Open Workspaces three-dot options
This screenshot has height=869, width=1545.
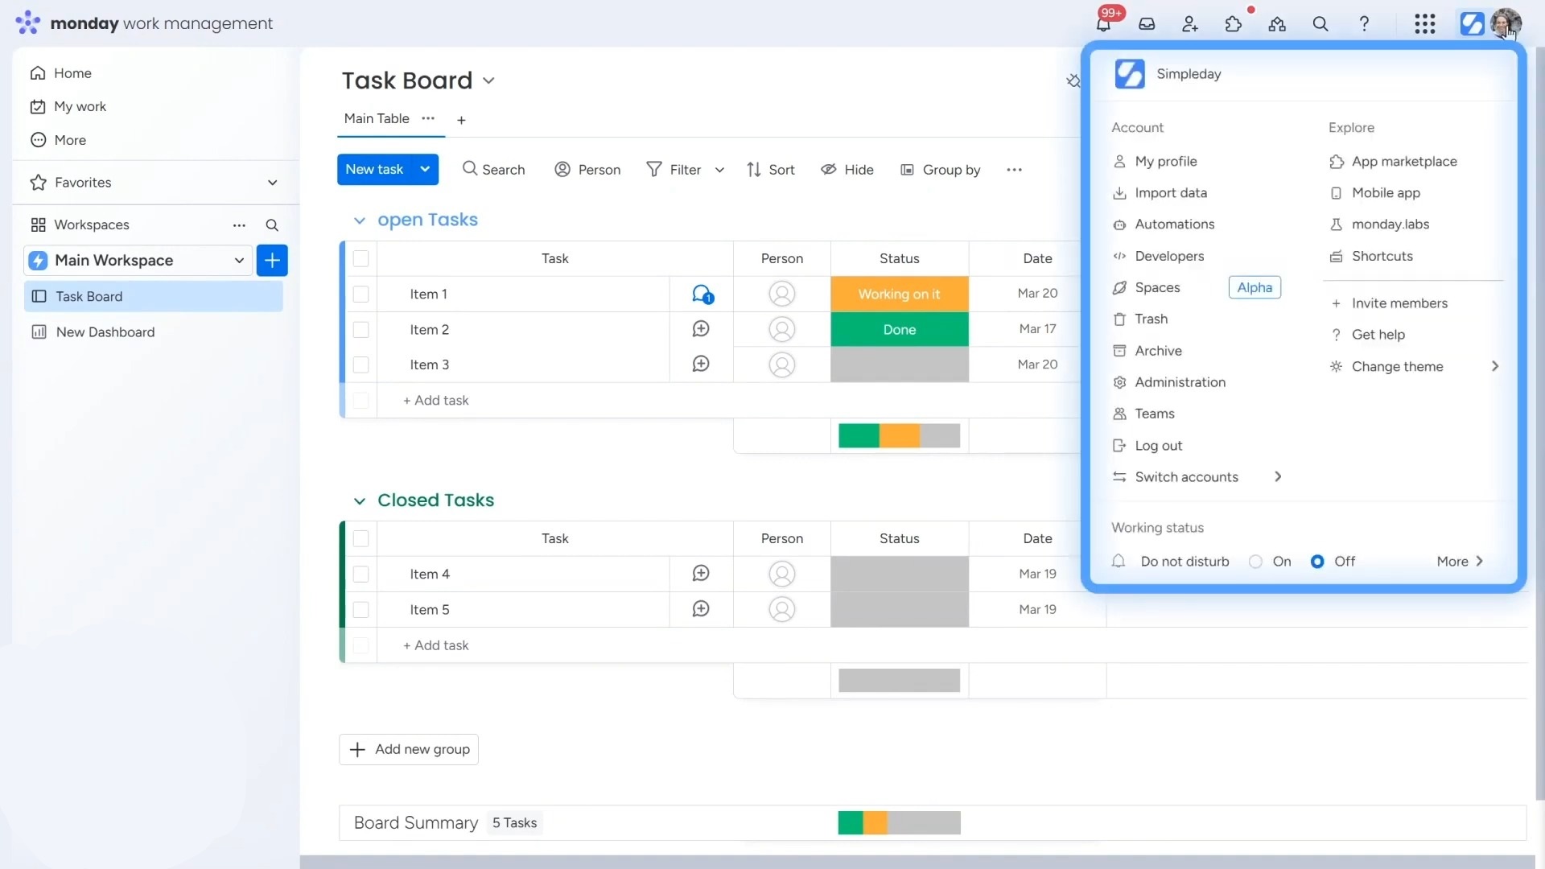tap(239, 225)
